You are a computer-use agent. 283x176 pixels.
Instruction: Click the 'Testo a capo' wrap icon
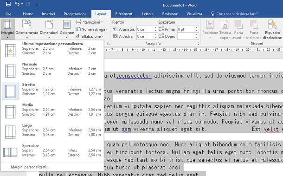pyautogui.click(x=225, y=25)
